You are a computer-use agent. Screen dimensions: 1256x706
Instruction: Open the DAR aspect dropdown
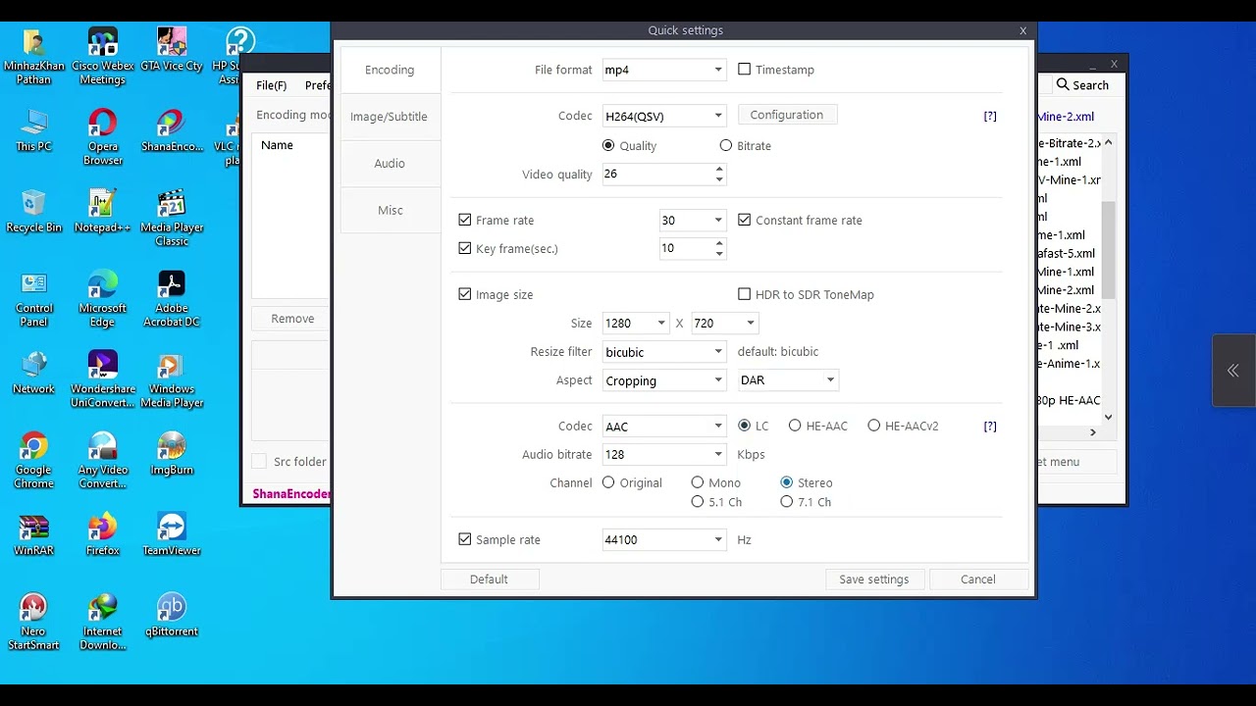pos(788,379)
